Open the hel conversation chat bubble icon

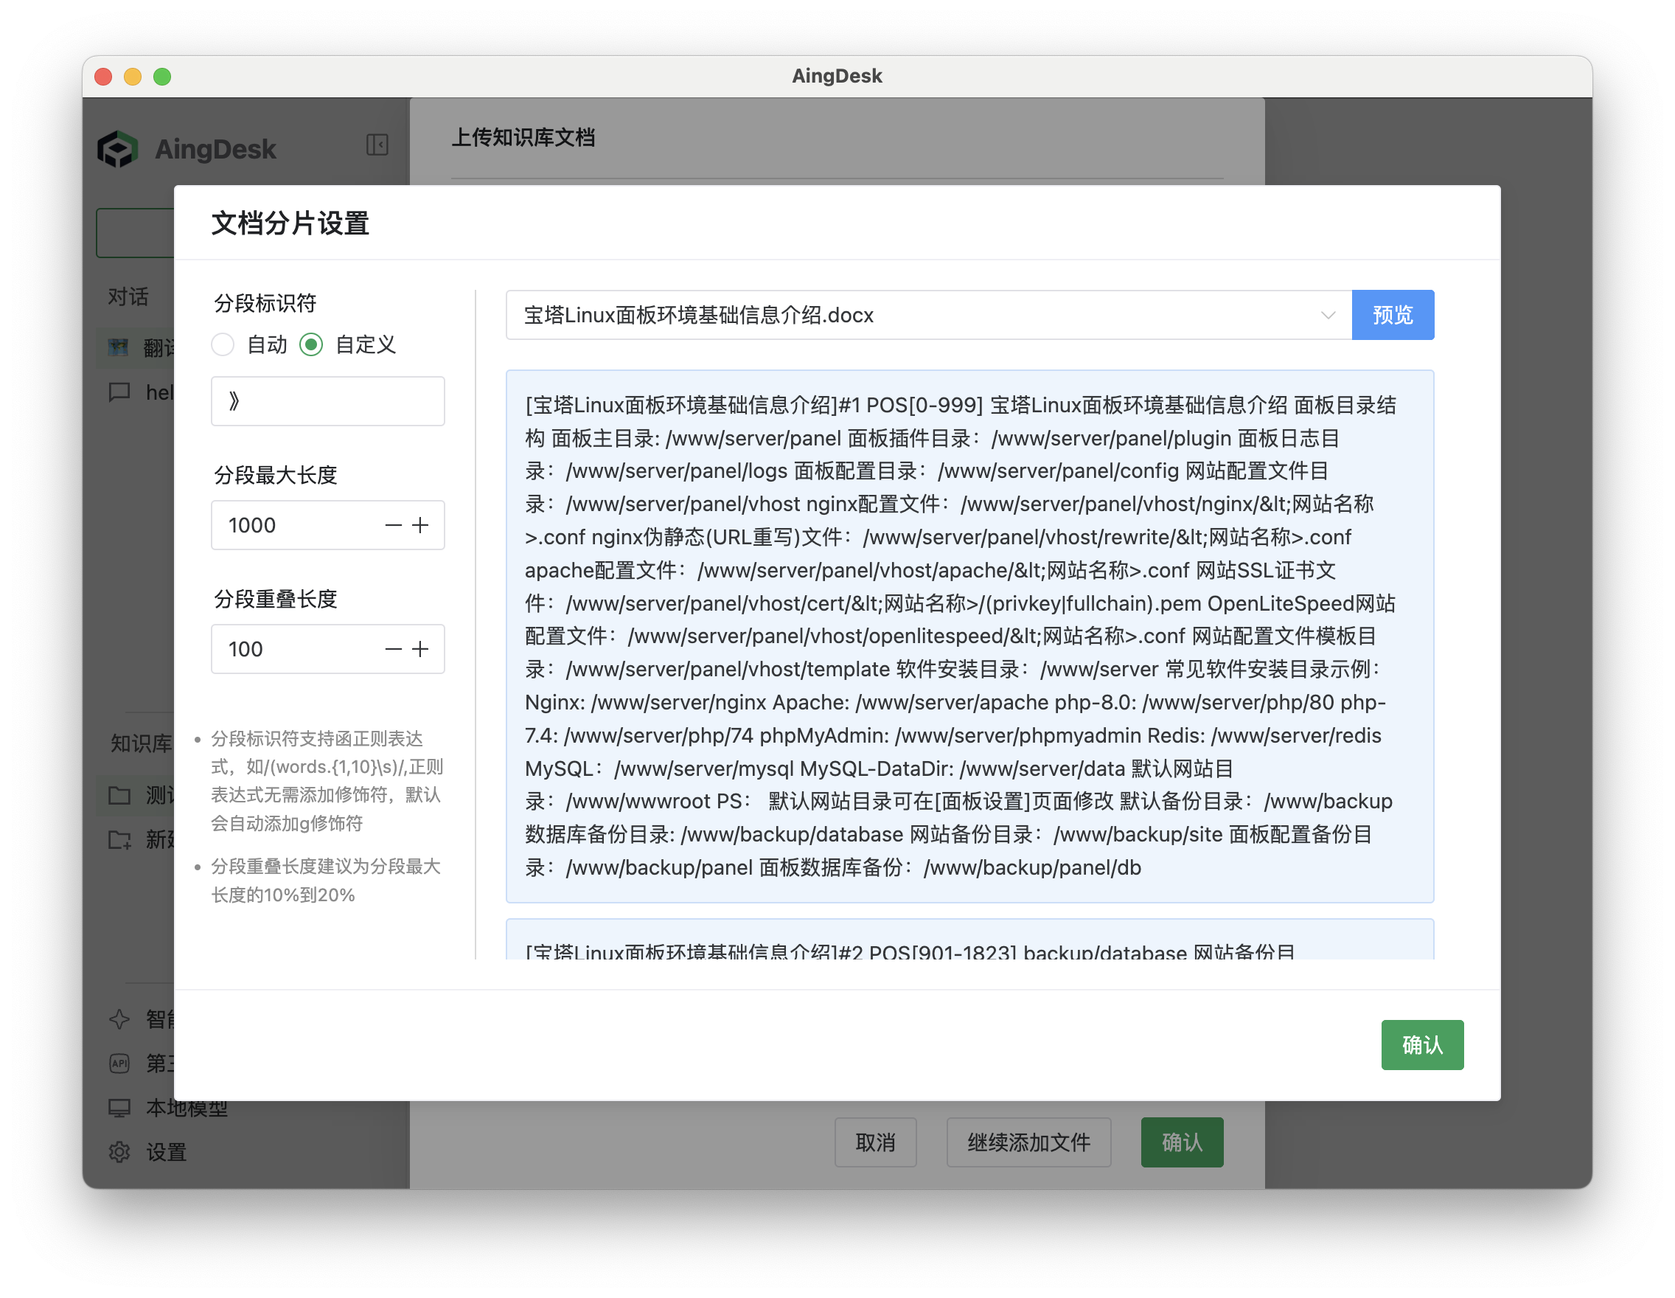pos(120,393)
